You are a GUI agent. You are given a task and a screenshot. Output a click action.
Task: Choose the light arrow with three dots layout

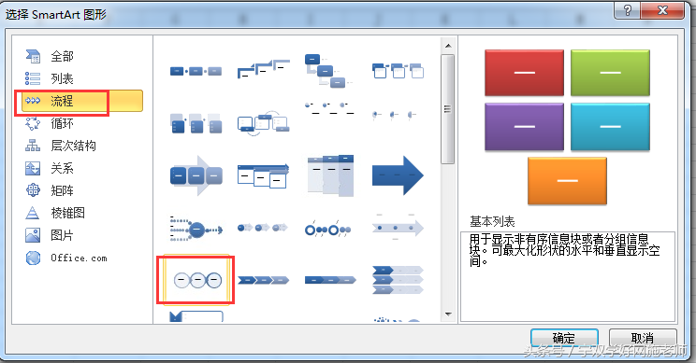[x=398, y=228]
